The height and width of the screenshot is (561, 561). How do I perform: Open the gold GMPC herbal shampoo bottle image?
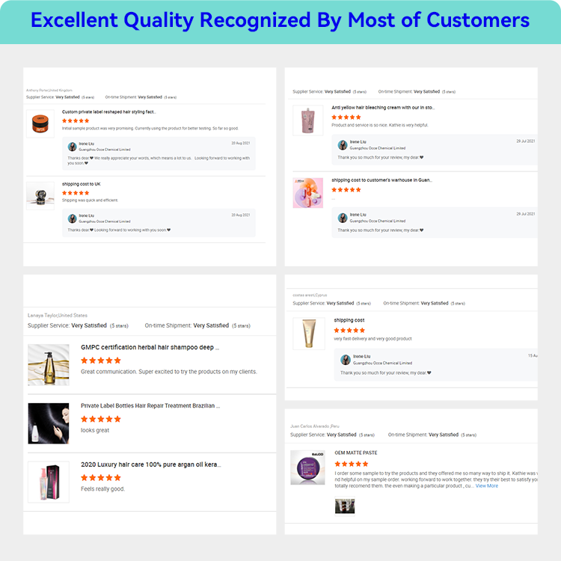click(49, 364)
